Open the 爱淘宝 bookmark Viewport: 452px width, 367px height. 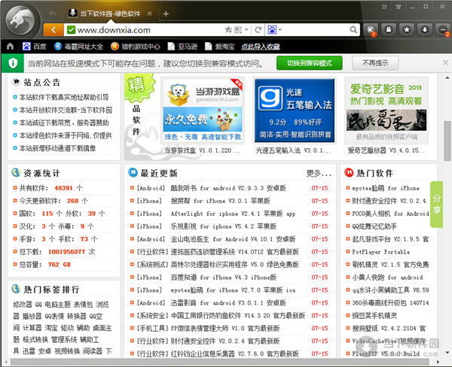[x=220, y=46]
